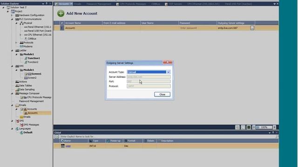Click the zoom magnifier icon in status bar
This screenshot has height=167, width=298.
pos(237,127)
